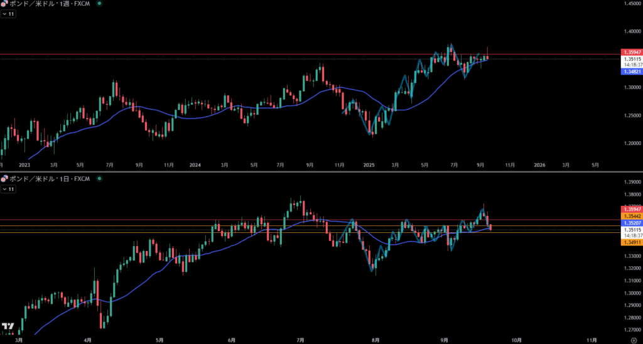Click the orange 1.34911 price label on daily chart
The width and height of the screenshot is (643, 344).
pos(630,242)
